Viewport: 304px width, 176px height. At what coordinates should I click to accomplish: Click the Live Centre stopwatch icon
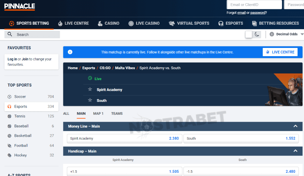pyautogui.click(x=60, y=24)
